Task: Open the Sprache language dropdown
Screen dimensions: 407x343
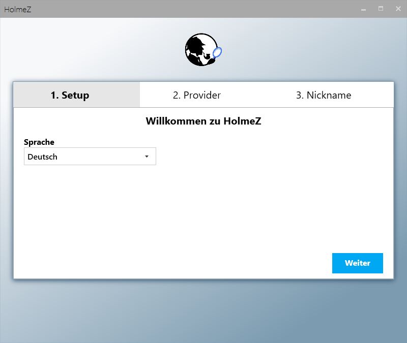Action: tap(90, 157)
